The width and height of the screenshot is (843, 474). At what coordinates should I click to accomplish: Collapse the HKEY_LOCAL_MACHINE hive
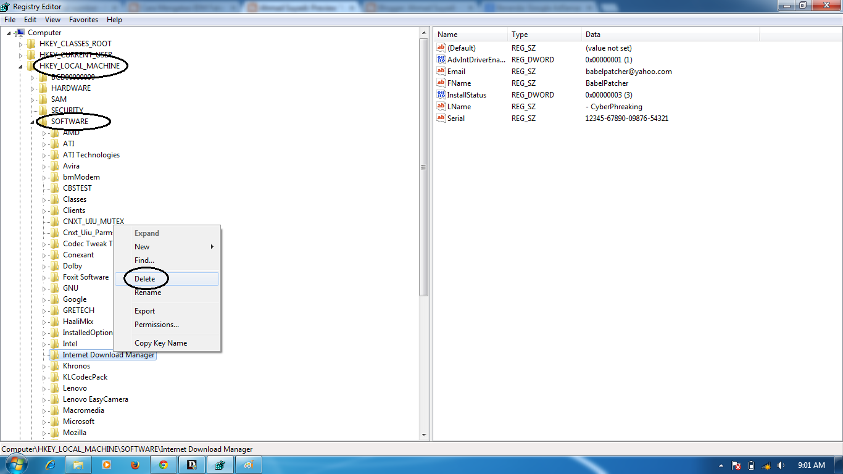tap(20, 66)
